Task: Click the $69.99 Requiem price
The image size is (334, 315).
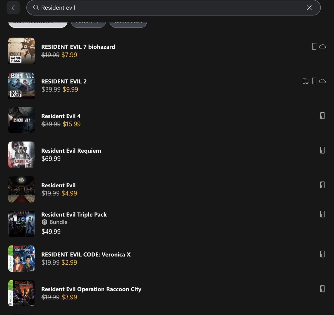Action: point(51,159)
